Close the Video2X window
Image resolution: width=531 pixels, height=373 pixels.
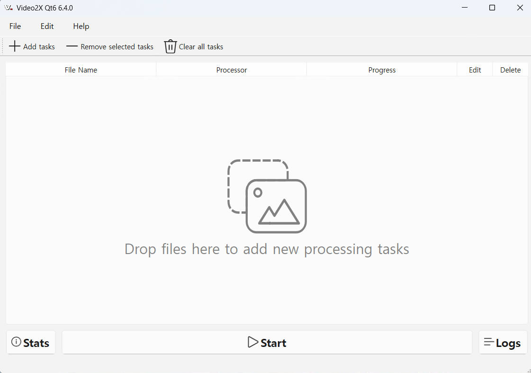pyautogui.click(x=520, y=8)
